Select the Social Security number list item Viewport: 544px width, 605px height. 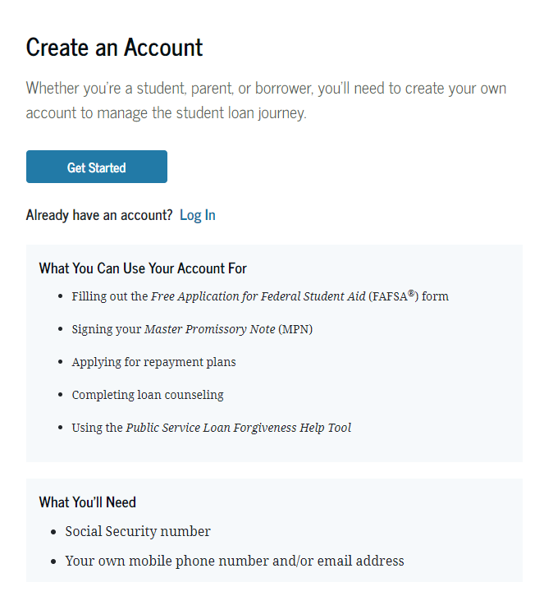point(138,531)
